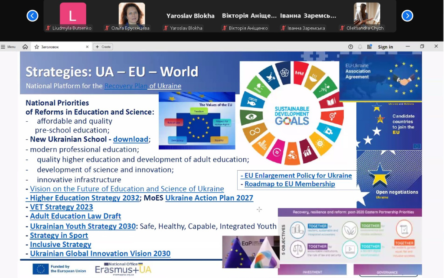Select Liudmyla Butsenko's pink L avatar
The width and height of the screenshot is (444, 278).
point(73,13)
